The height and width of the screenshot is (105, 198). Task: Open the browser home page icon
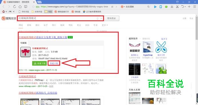click(x=20, y=7)
